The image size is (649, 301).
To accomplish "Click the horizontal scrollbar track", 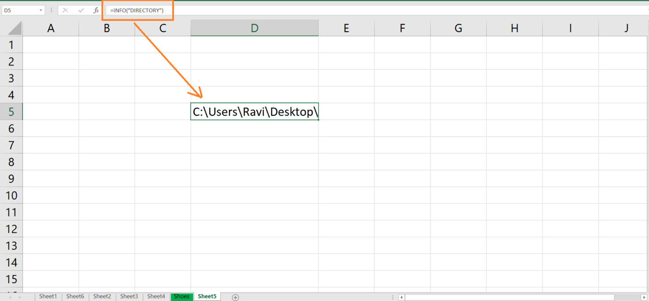I will click(507, 297).
